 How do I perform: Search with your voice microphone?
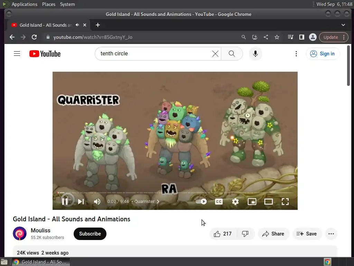click(255, 54)
